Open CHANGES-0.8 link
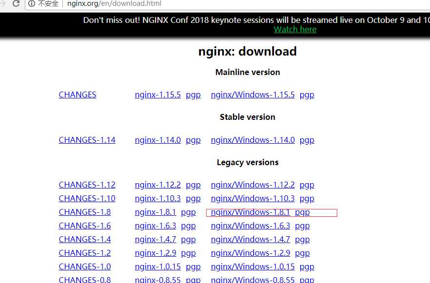The width and height of the screenshot is (430, 283). point(85,280)
